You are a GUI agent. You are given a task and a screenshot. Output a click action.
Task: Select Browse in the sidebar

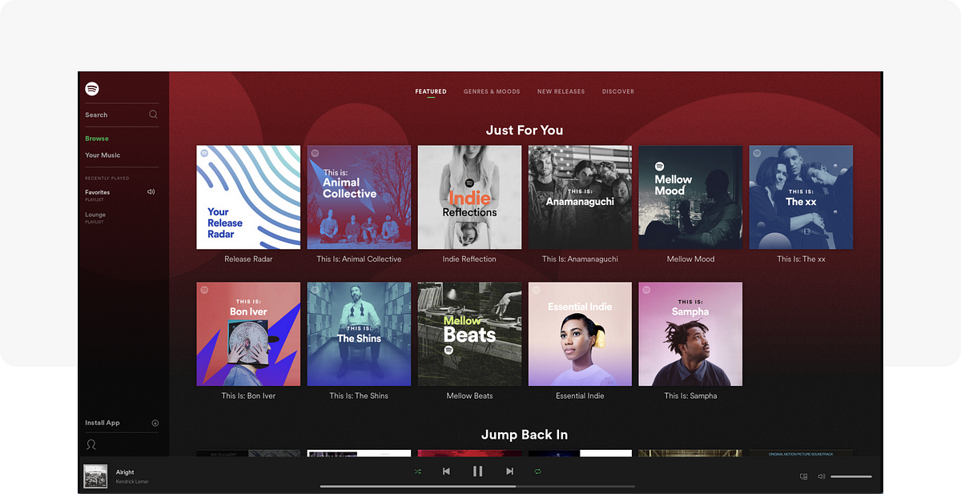(97, 139)
